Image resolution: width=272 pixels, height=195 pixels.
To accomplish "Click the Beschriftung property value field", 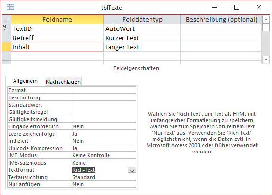I will (104, 97).
